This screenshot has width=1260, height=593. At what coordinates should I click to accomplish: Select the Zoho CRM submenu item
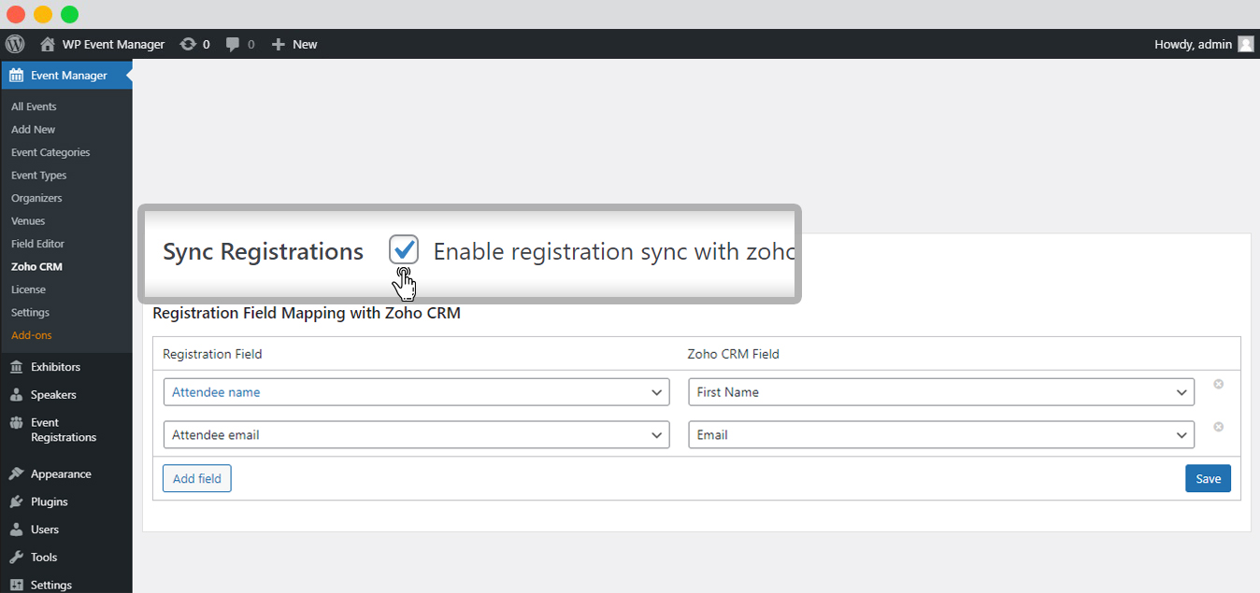36,267
